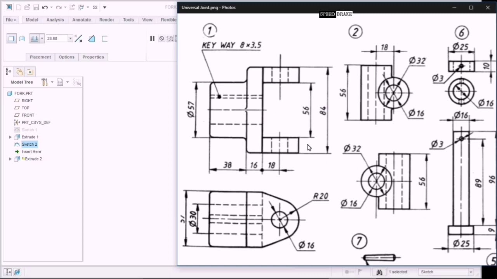Viewport: 497px width, 279px height.
Task: Show the Favorites navigator tab
Action: coord(30,72)
